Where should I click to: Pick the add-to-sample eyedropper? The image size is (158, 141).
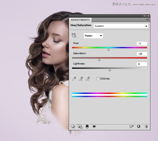(81, 79)
